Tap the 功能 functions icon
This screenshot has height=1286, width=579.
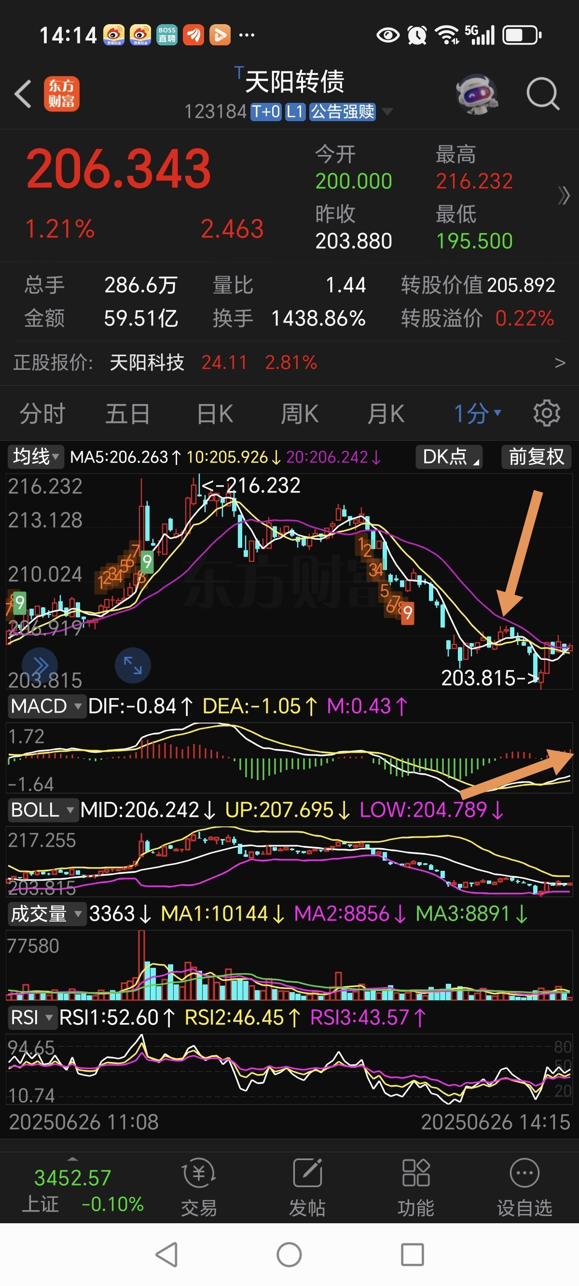(x=416, y=1188)
